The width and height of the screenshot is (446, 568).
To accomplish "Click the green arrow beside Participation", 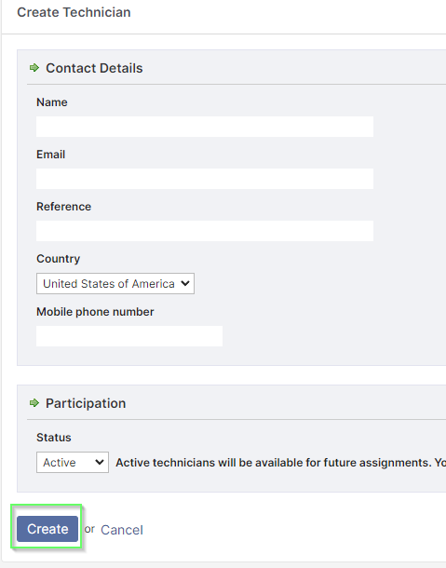I will tap(34, 403).
